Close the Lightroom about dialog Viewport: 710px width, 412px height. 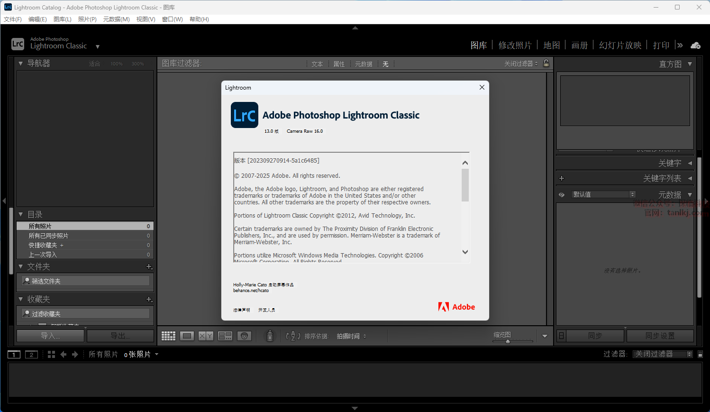(482, 87)
